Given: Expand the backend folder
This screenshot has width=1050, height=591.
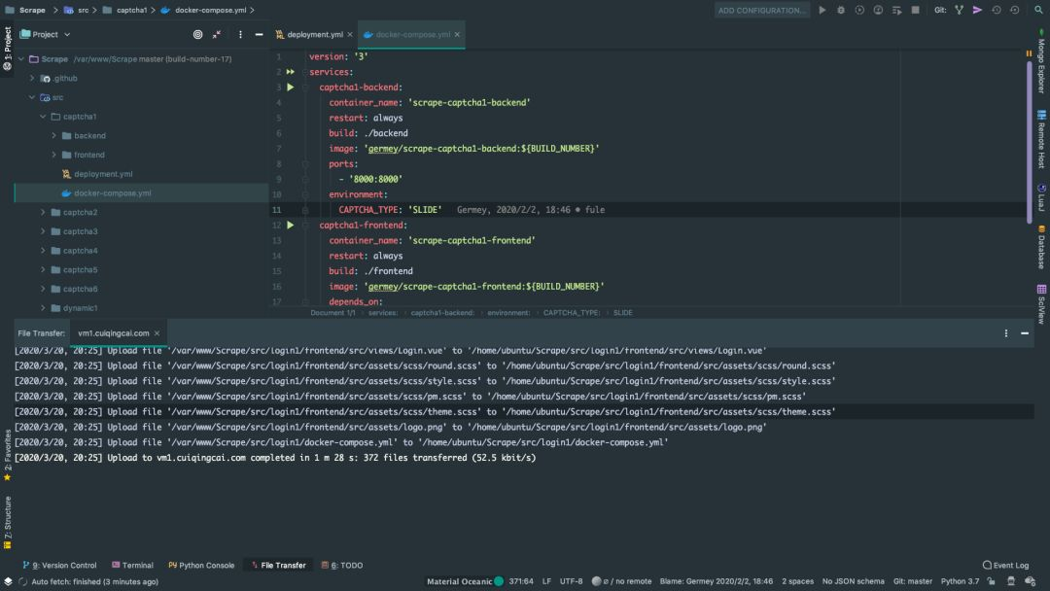Looking at the screenshot, I should (53, 135).
